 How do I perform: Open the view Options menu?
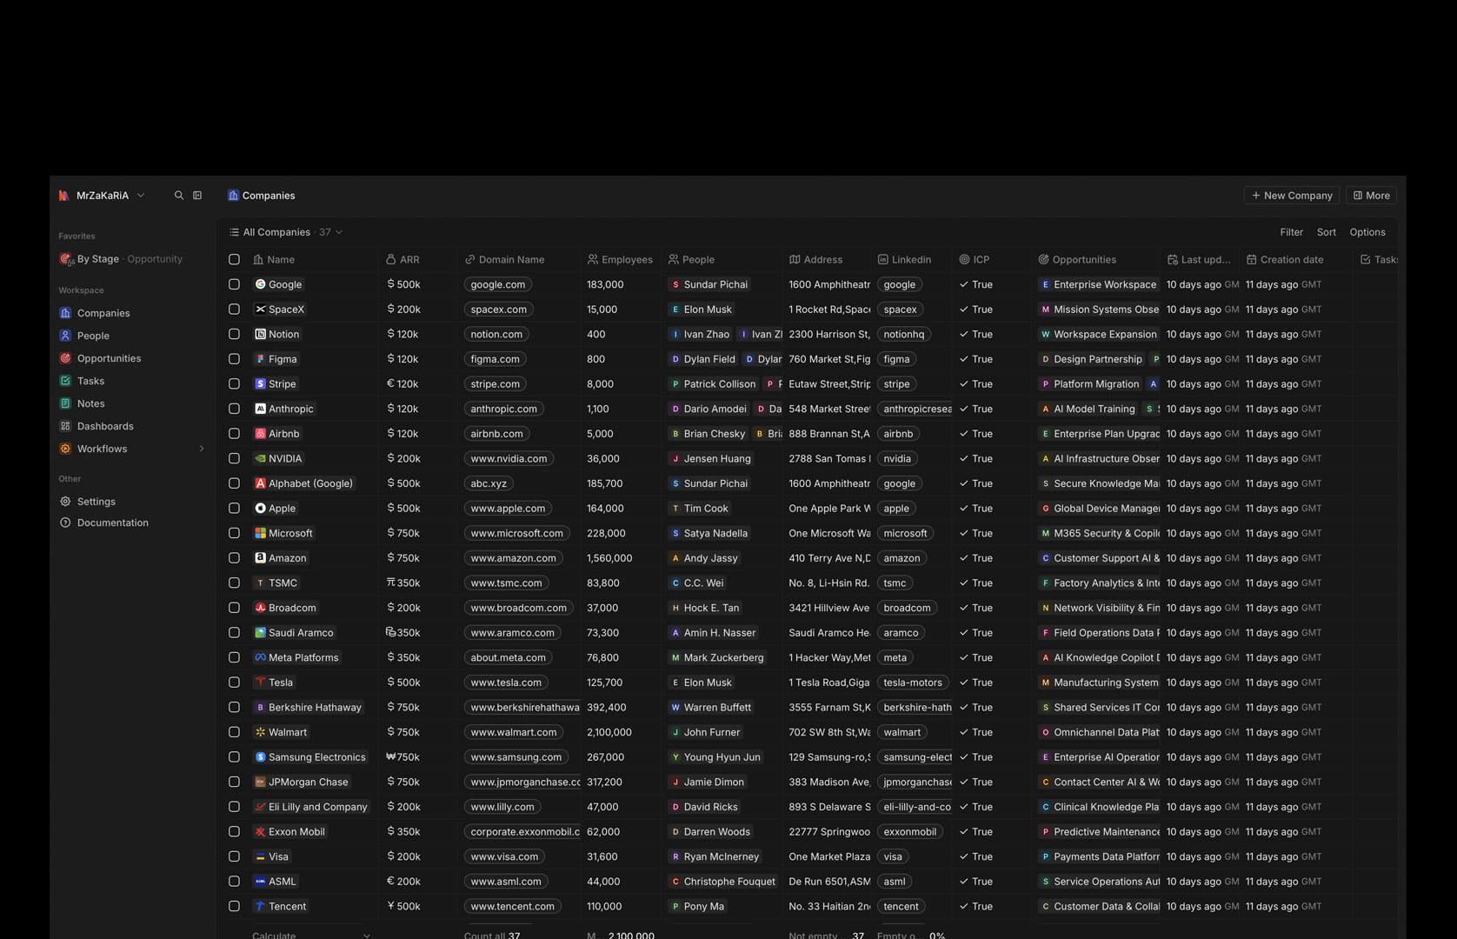tap(1367, 232)
